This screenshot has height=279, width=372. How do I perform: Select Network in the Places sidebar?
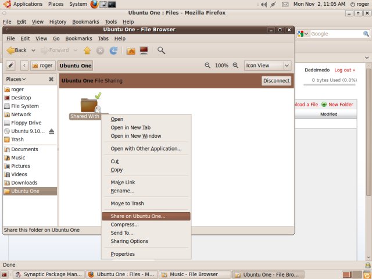(x=30, y=115)
